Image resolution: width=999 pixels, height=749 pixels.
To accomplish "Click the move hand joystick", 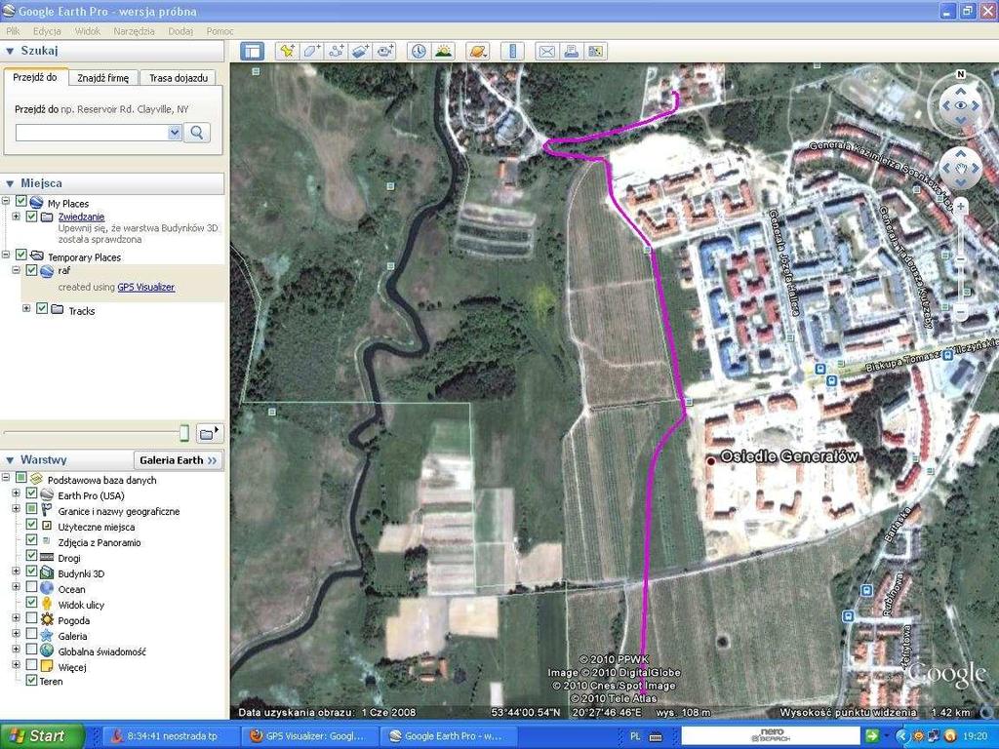I will pyautogui.click(x=960, y=169).
